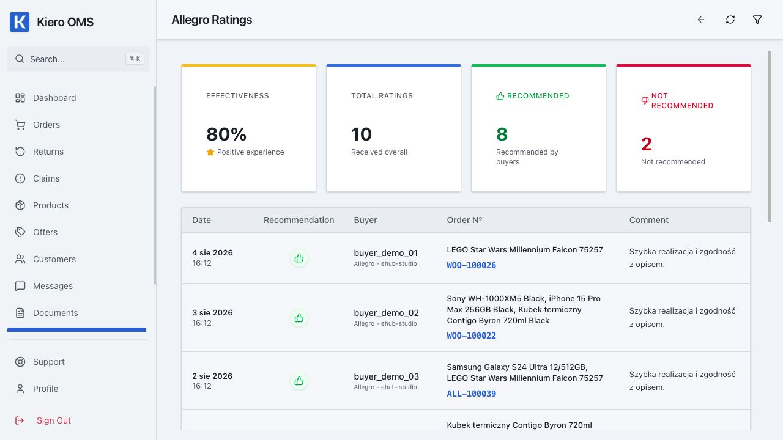
Task: Click the Customers people icon
Action: 20,259
